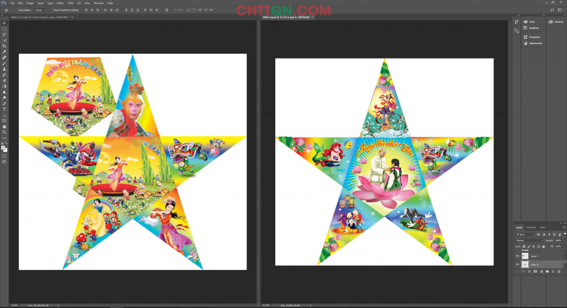This screenshot has width=567, height=308.
Task: Select the Rectangular Marquee tool
Action: click(4, 29)
